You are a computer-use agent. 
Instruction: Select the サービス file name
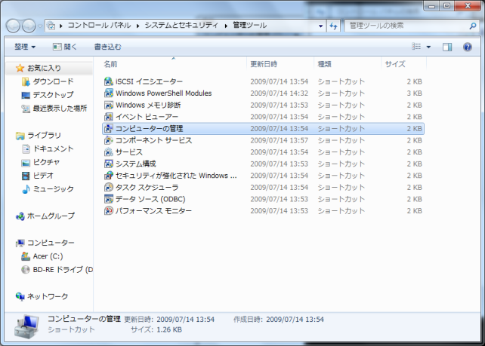coord(129,152)
